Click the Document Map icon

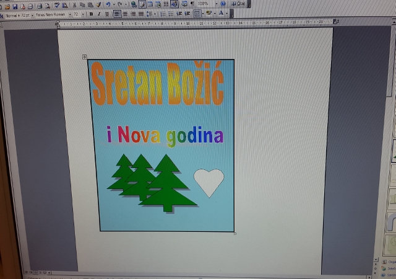pos(184,4)
